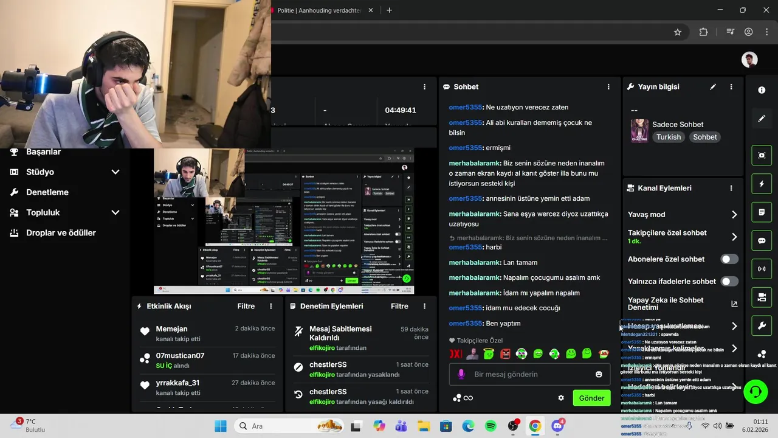Open OBS Studio from the taskbar
Screen dimensions: 778x438
pyautogui.click(x=514, y=426)
